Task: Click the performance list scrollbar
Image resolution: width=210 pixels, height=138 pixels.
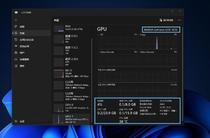Action: click(x=92, y=80)
